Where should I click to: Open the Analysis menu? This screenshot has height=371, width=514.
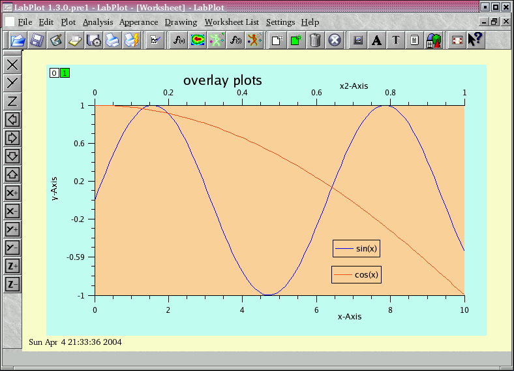[98, 22]
